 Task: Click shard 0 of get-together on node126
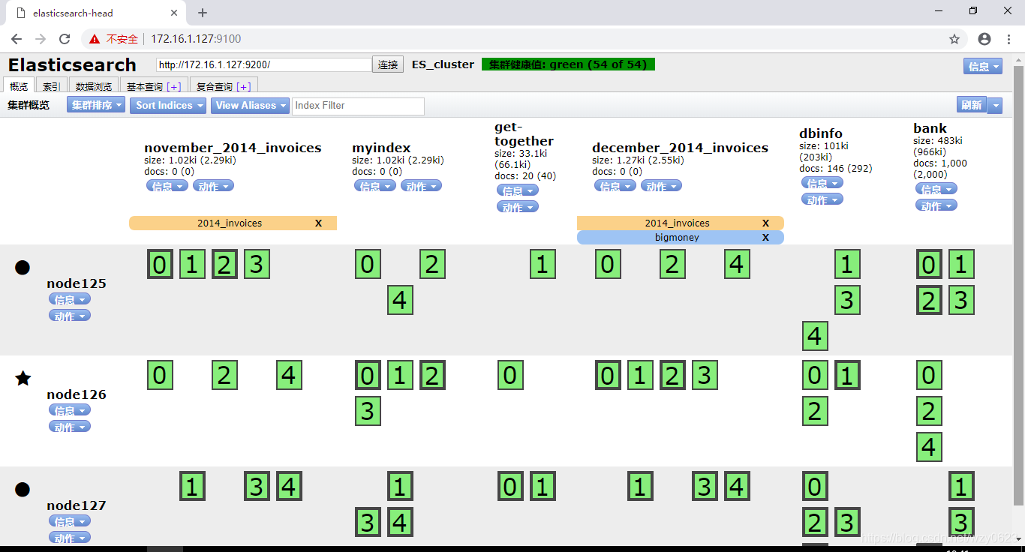pyautogui.click(x=510, y=375)
